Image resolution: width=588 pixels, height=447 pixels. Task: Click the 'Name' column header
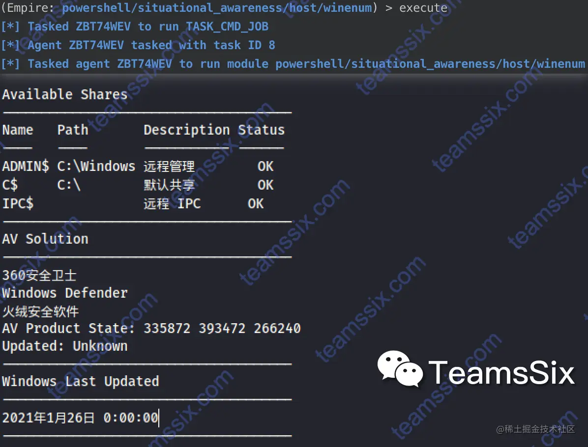tap(18, 130)
